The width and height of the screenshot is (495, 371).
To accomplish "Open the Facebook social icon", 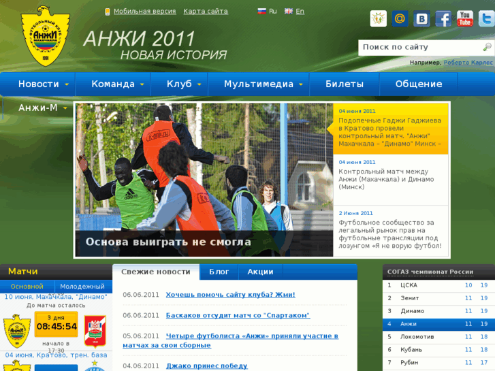I will pyautogui.click(x=443, y=18).
